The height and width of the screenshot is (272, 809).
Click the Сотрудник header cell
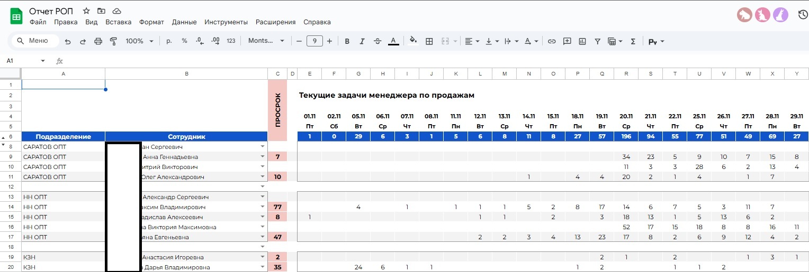click(x=186, y=137)
